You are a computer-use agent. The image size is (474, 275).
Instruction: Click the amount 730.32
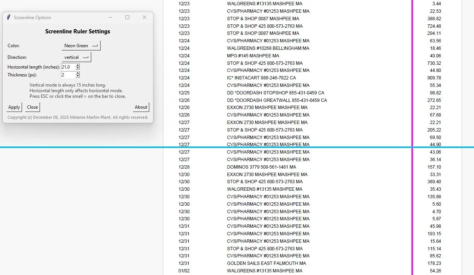(x=434, y=63)
